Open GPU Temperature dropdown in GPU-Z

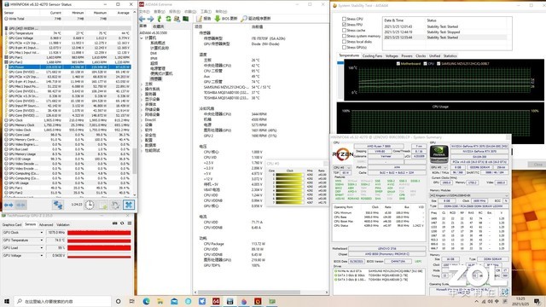coord(42,240)
